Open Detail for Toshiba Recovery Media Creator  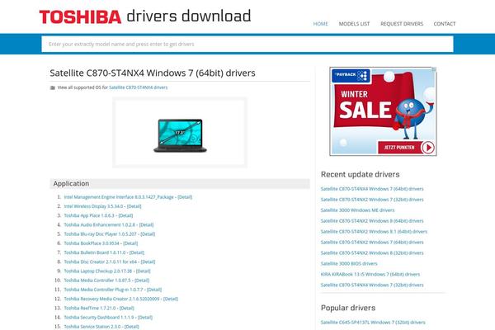pos(171,299)
